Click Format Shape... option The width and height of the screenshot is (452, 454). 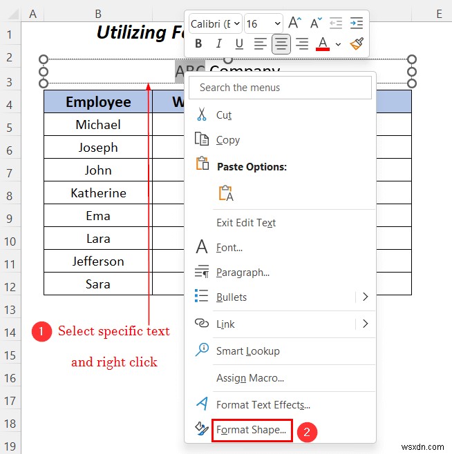252,430
